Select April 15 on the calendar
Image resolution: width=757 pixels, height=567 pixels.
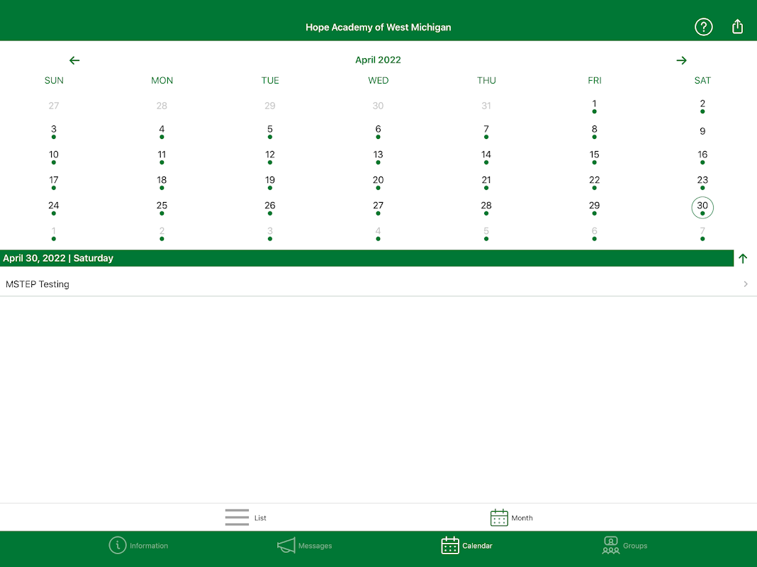[594, 157]
